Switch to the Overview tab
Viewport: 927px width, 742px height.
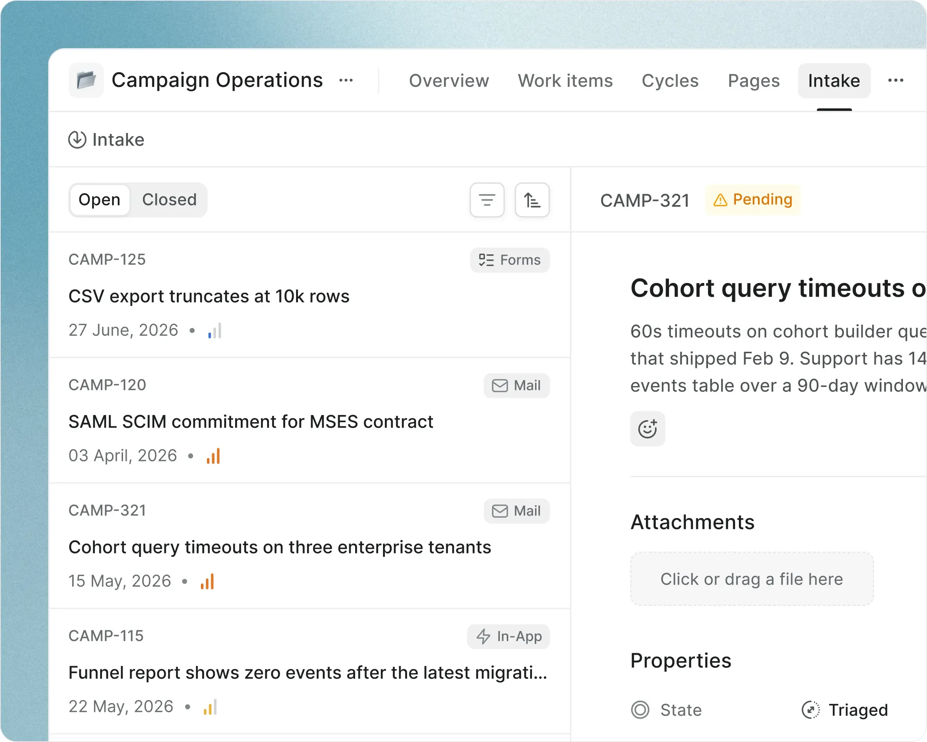[x=449, y=81]
